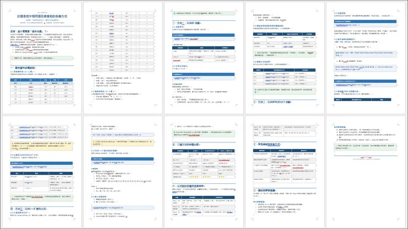Click the green tip box on the first page

tap(42, 58)
